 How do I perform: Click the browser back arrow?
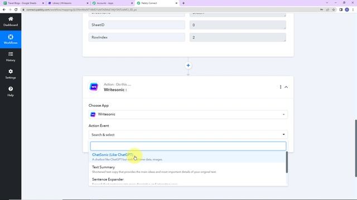pos(4,10)
